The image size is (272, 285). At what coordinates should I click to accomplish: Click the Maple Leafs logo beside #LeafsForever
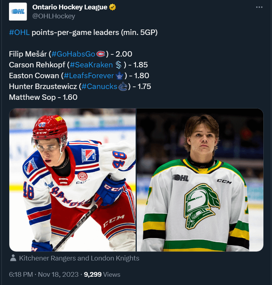pyautogui.click(x=120, y=76)
